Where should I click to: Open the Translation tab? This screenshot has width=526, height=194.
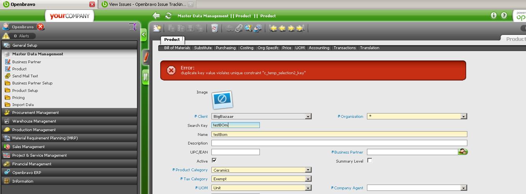[370, 48]
